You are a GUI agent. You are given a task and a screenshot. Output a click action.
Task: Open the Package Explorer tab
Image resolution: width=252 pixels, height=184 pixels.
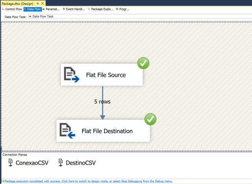tap(101, 9)
